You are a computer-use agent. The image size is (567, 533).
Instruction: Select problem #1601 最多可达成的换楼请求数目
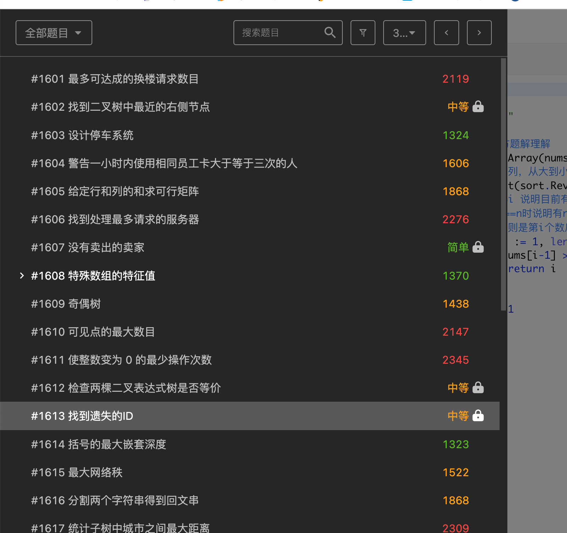coord(115,79)
